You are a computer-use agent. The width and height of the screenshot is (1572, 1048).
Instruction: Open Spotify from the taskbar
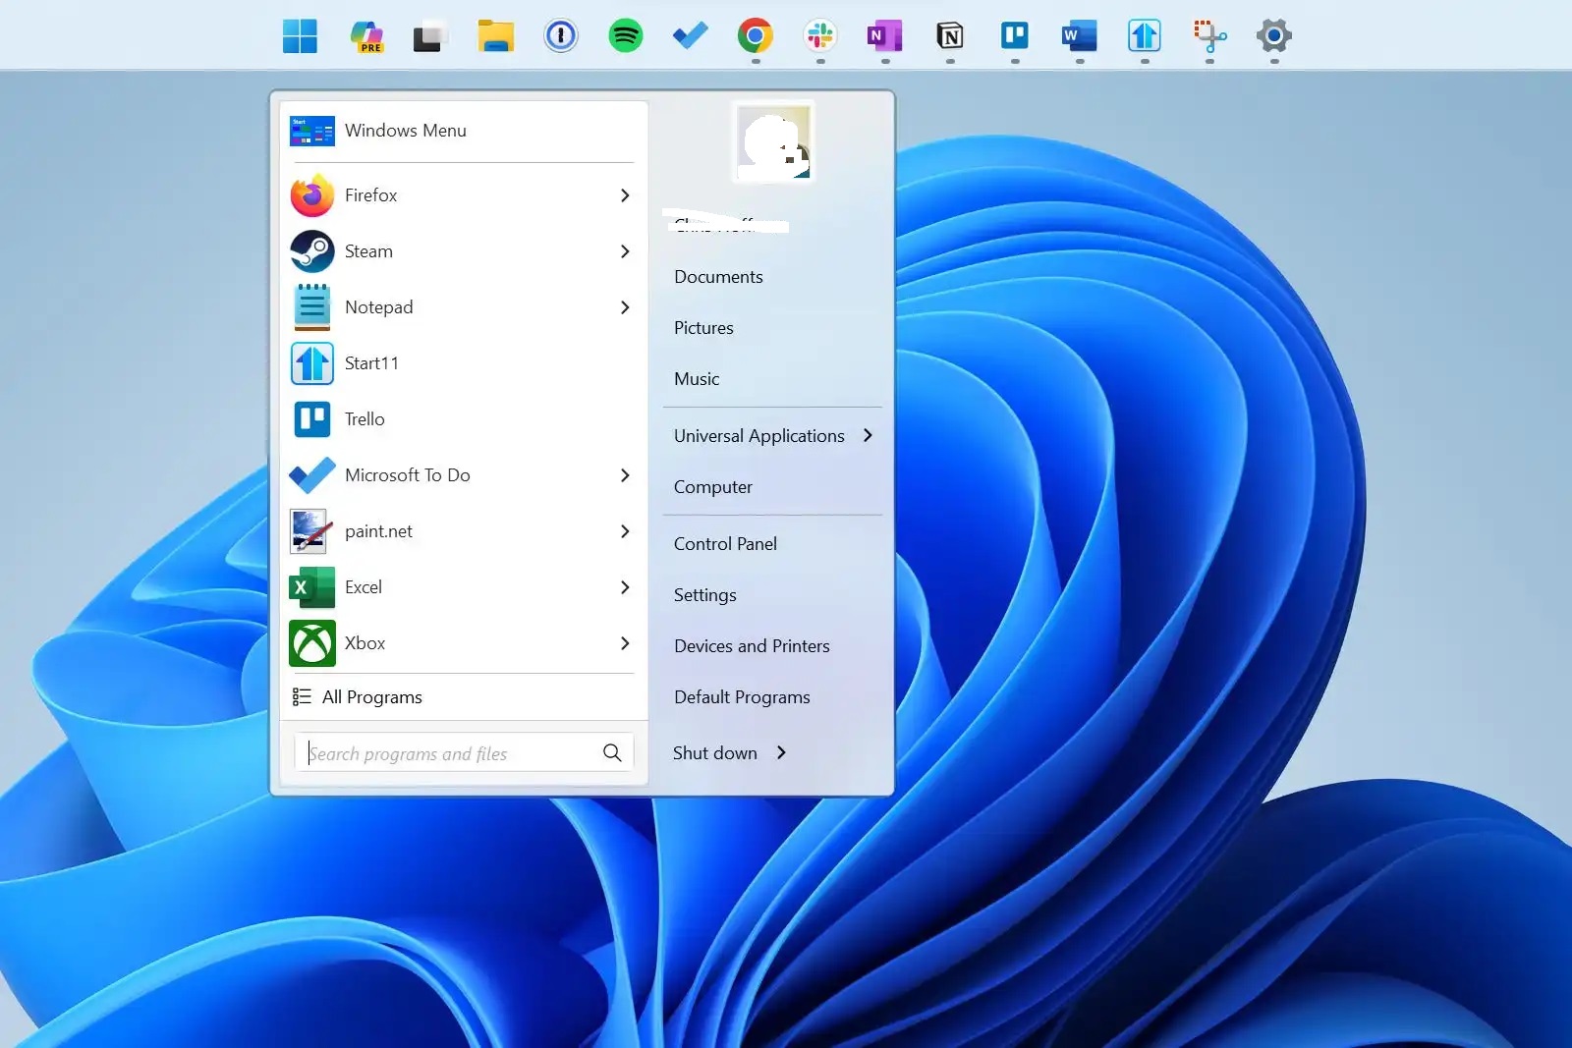pyautogui.click(x=625, y=36)
